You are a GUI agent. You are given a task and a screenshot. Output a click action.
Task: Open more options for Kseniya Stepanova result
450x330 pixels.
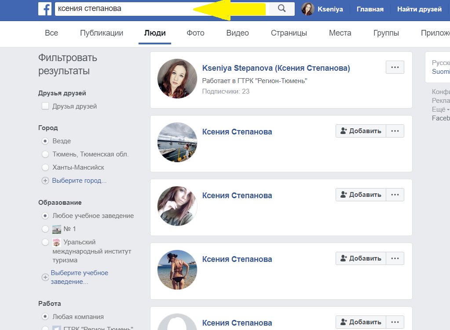[x=395, y=67]
